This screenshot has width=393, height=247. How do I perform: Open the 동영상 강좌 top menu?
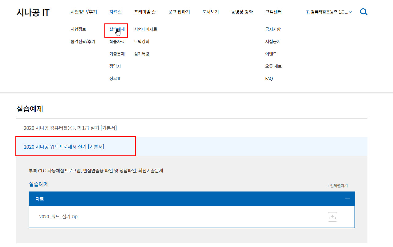(x=242, y=12)
